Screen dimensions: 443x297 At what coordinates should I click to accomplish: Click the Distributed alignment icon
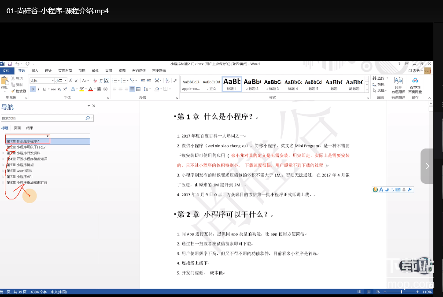click(138, 89)
